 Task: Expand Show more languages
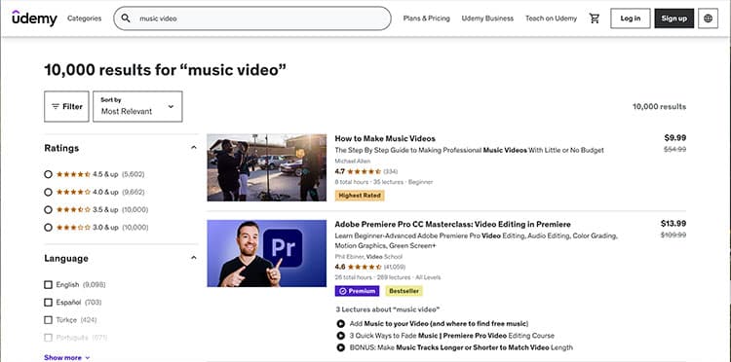tap(66, 357)
